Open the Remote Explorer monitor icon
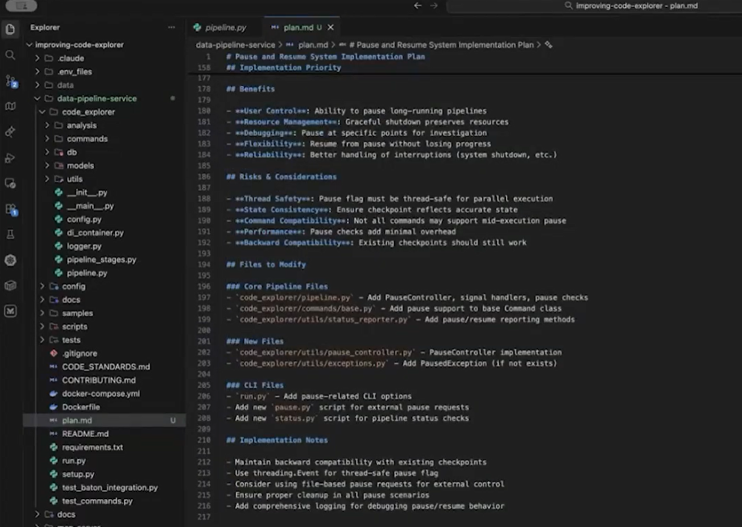 tap(10, 183)
